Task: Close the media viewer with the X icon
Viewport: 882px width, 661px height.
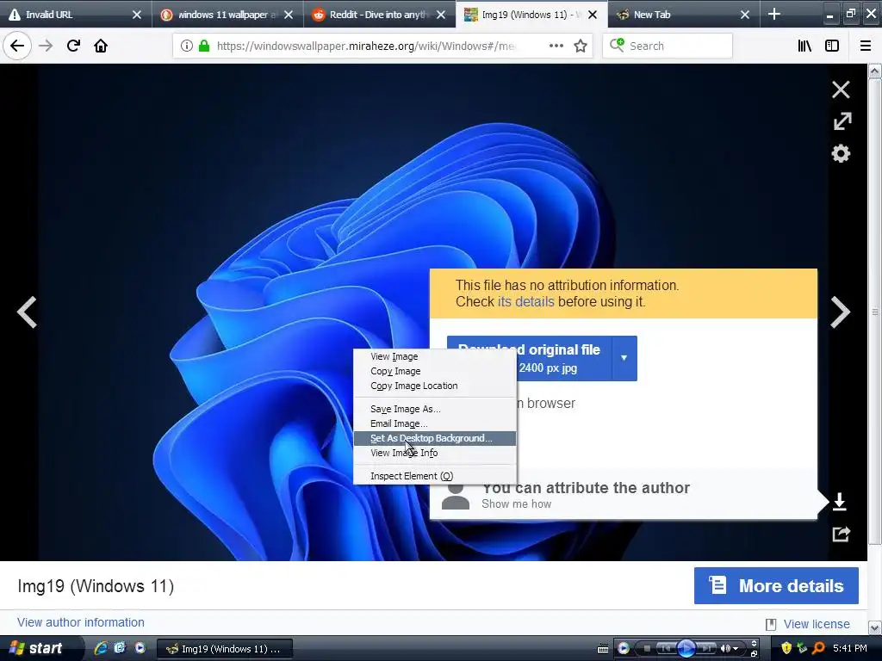Action: tap(841, 90)
